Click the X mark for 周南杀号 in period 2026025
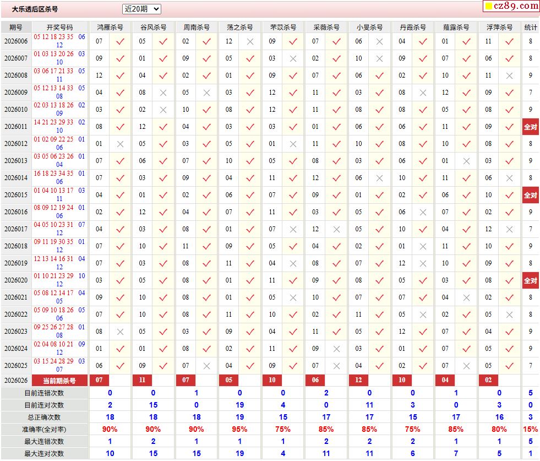Image resolution: width=540 pixels, height=461 pixels. coord(206,366)
